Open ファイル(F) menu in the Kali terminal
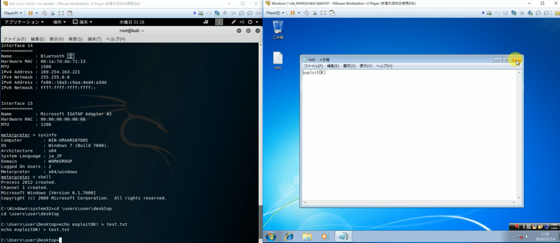Viewport: 560px width, 243px height. pyautogui.click(x=14, y=39)
